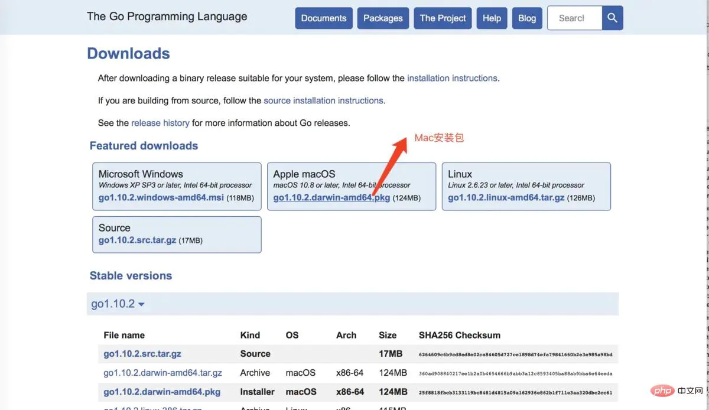Screen dimensions: 709x410
Task: Open the release history link
Action: 160,123
